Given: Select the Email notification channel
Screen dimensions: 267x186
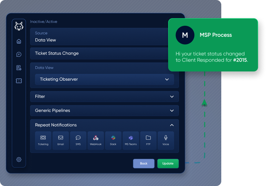Looking at the screenshot, I should coord(60,140).
